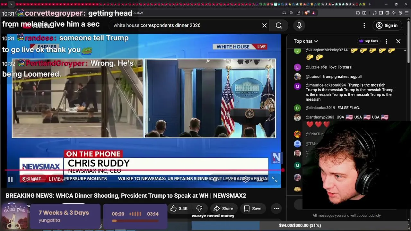
Task: Click the 7 Weeks & 3 Days song card
Action: point(65,216)
